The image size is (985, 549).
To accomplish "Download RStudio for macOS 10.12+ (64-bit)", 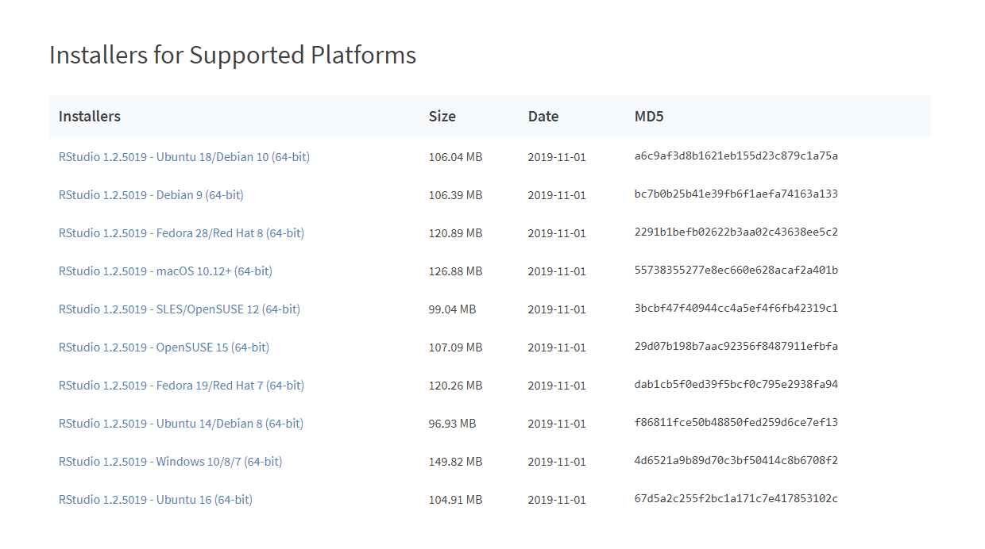I will (165, 271).
